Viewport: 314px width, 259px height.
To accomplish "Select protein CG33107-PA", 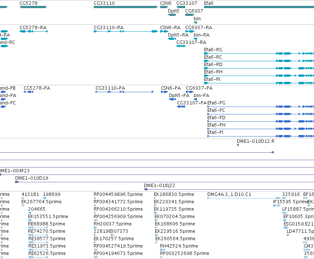I will 181,107.
